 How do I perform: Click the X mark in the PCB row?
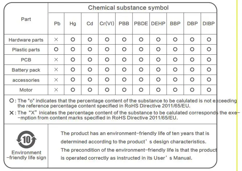click(56, 59)
